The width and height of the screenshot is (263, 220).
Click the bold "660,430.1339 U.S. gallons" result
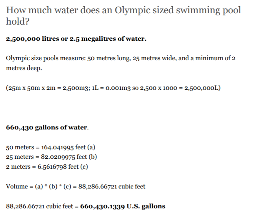click(122, 206)
